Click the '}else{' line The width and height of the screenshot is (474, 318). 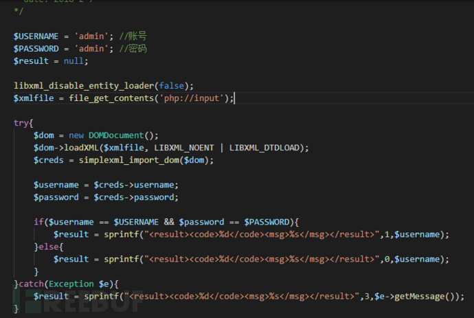click(x=49, y=247)
